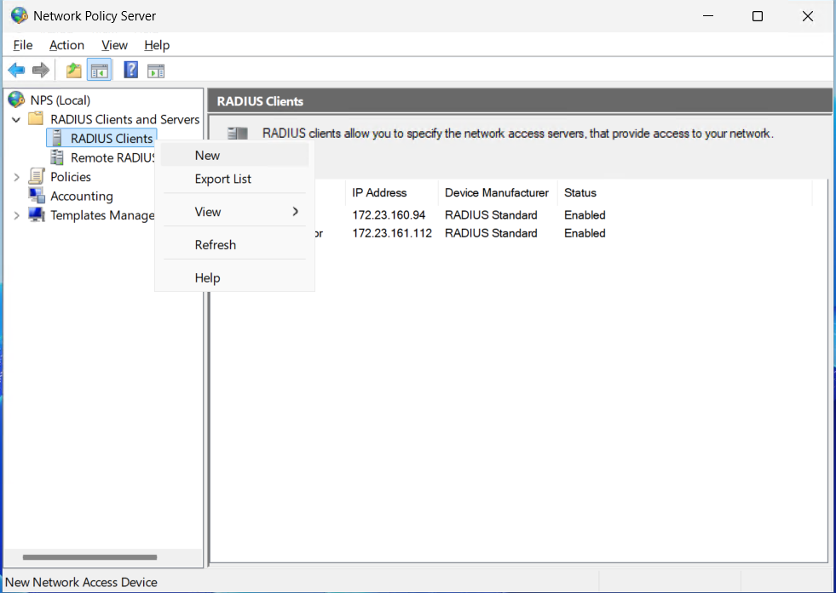Choose Help from the context menu
This screenshot has width=836, height=593.
tap(234, 278)
